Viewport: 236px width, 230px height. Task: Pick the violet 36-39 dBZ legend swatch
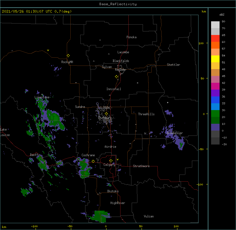point(215,93)
